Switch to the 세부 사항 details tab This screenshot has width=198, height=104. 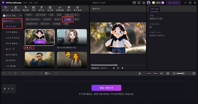click(154, 9)
